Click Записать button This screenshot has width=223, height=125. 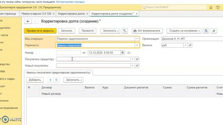tap(67, 31)
